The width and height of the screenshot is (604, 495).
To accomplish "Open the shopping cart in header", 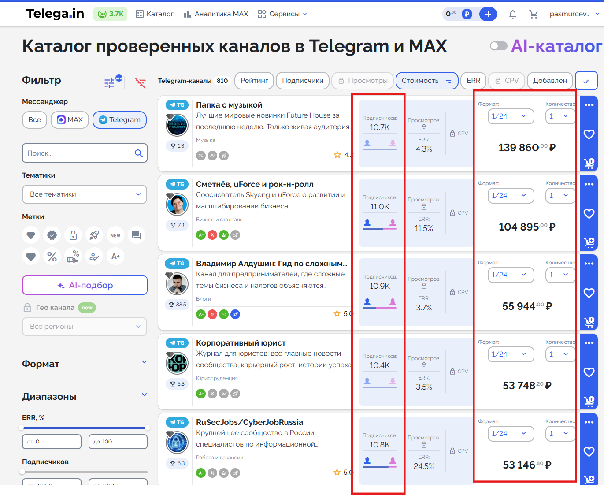I will pos(534,14).
